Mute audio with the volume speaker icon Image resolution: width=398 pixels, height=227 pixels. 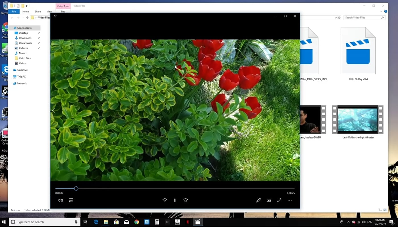click(61, 200)
